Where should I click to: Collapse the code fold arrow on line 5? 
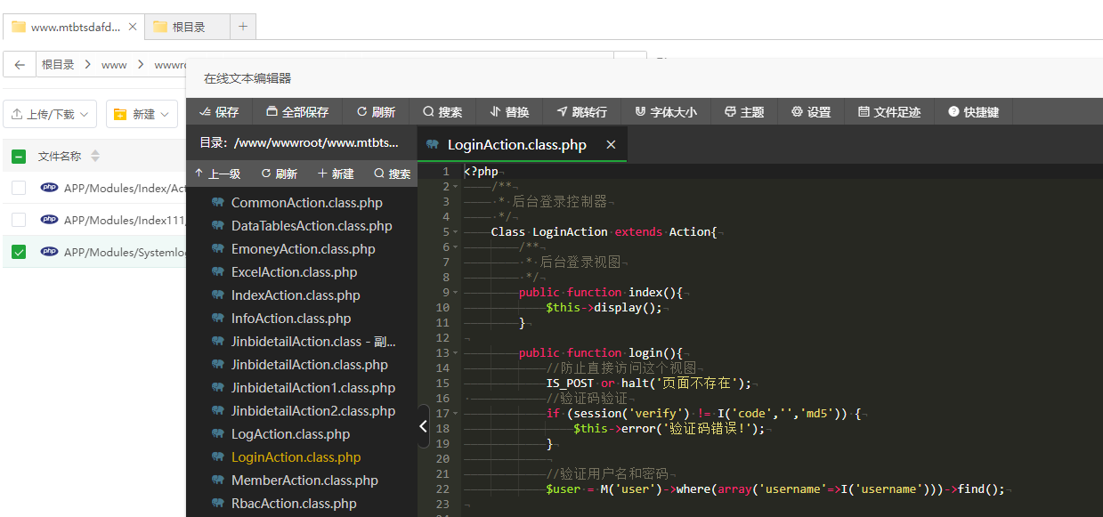[453, 231]
